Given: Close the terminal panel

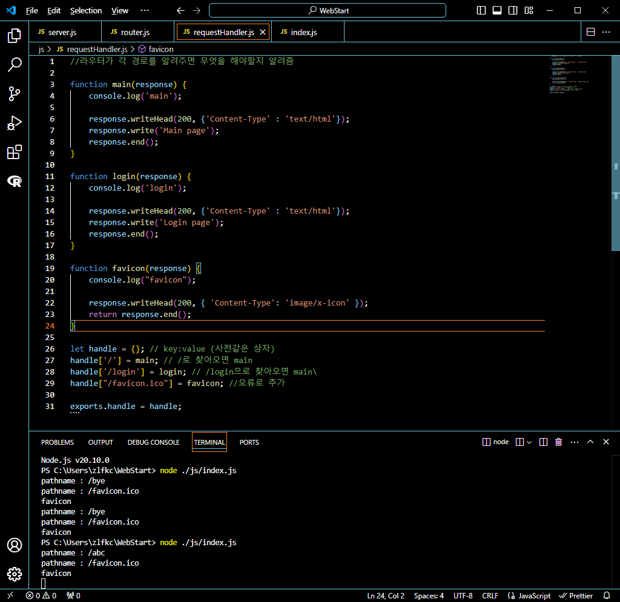Looking at the screenshot, I should click(x=605, y=442).
